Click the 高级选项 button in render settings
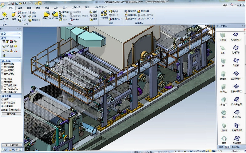Screen dimensions: 246x153 pos(15,110)
